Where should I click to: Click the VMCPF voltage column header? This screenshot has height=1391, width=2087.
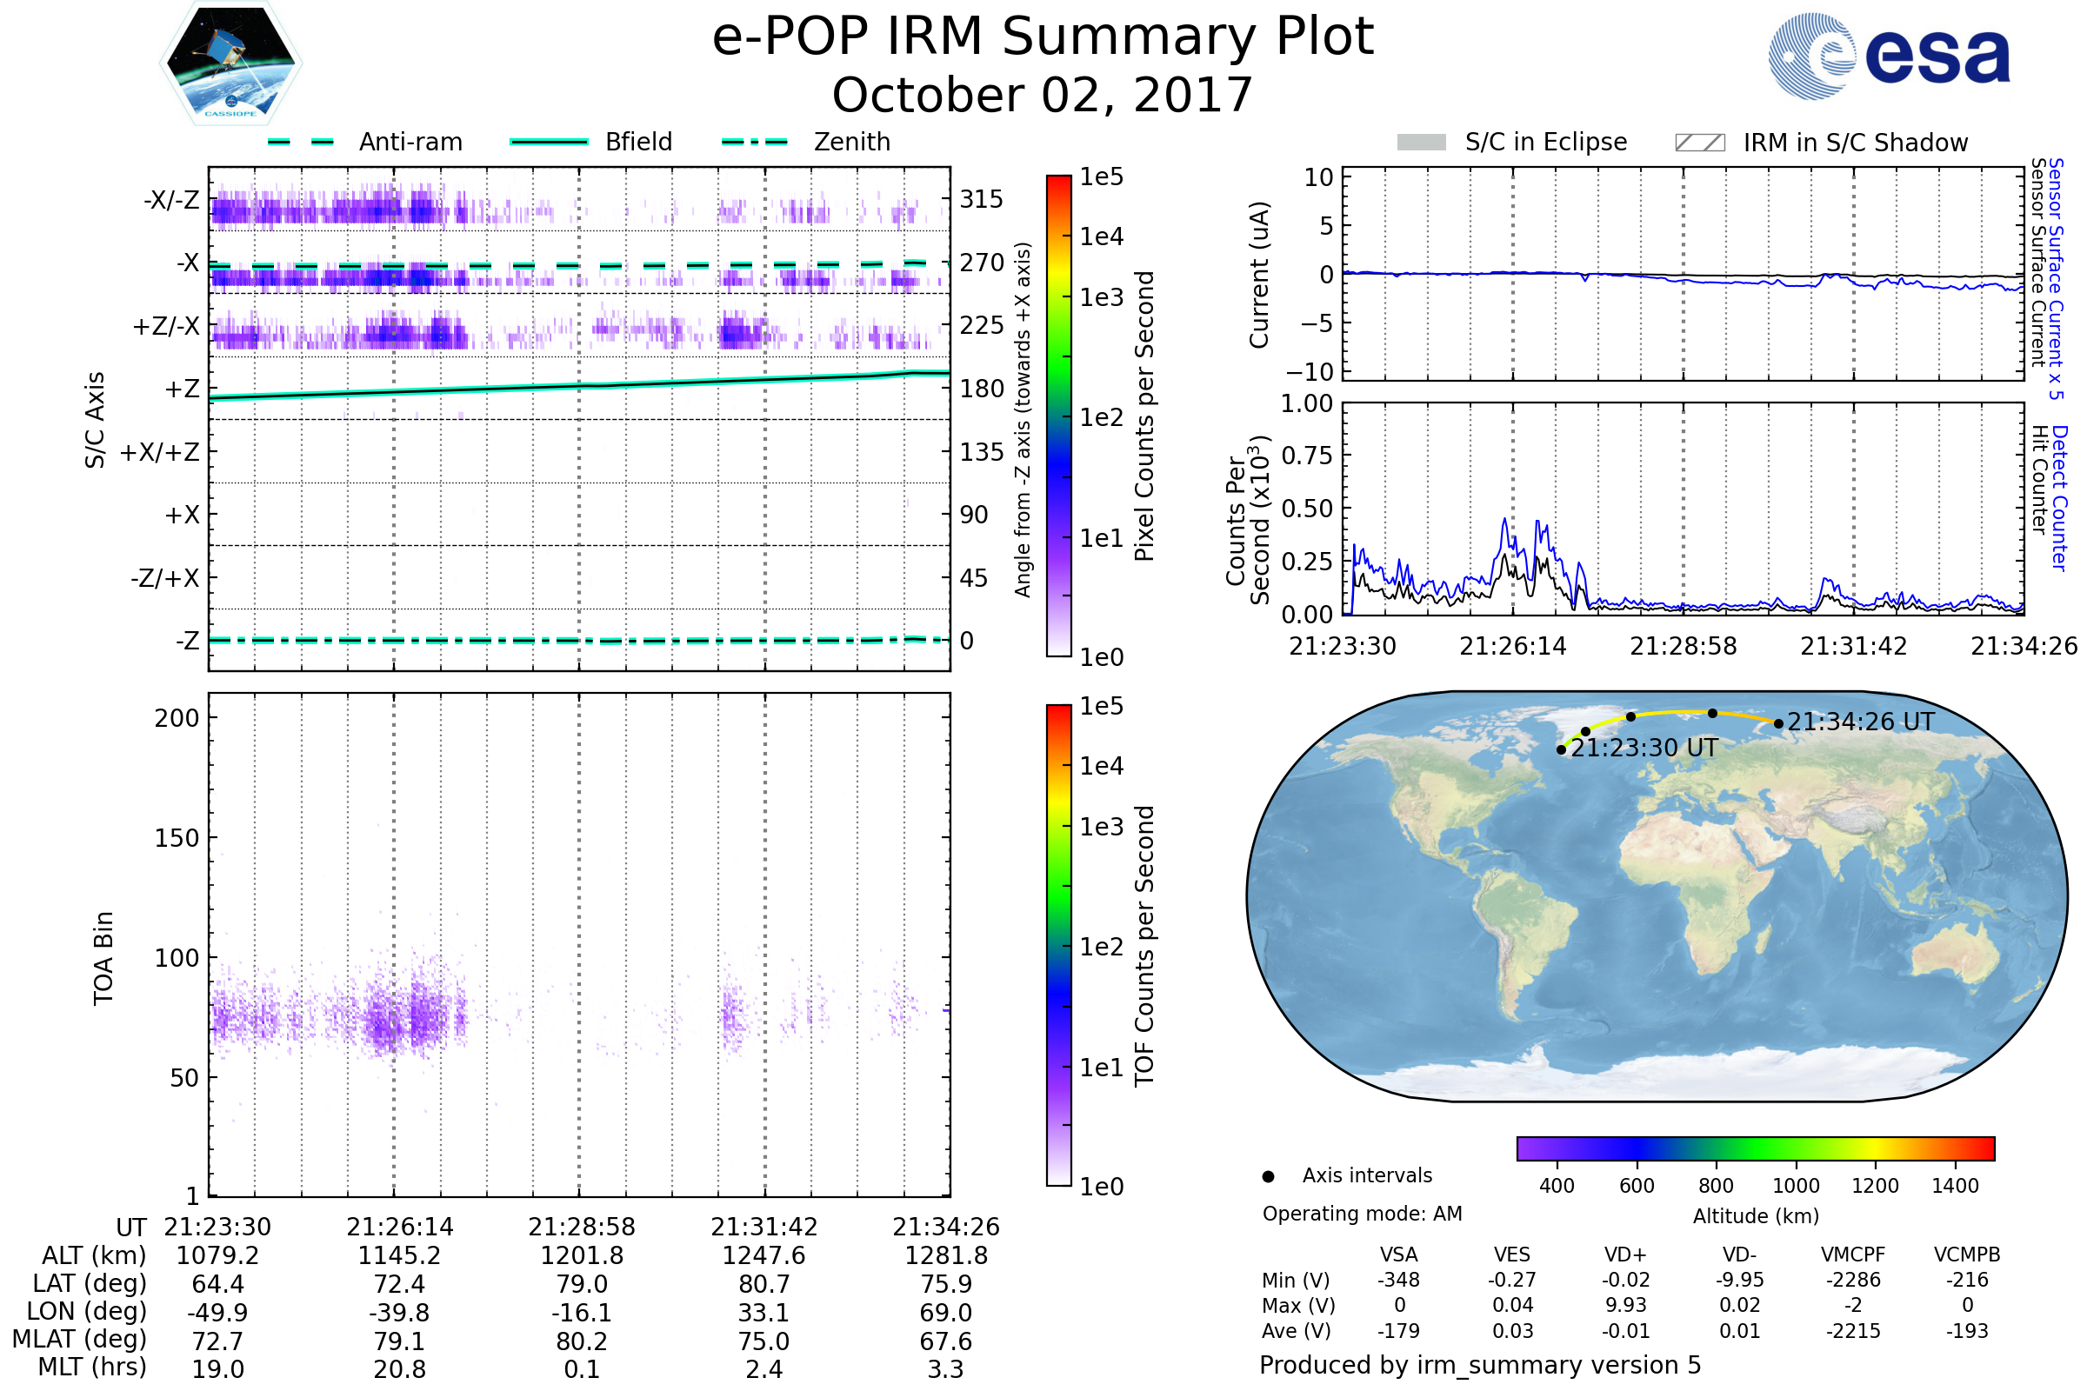click(x=1853, y=1255)
